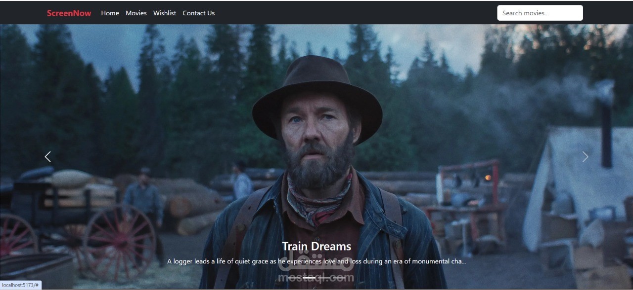Click the logger movie description text
Image resolution: width=633 pixels, height=290 pixels.
316,261
